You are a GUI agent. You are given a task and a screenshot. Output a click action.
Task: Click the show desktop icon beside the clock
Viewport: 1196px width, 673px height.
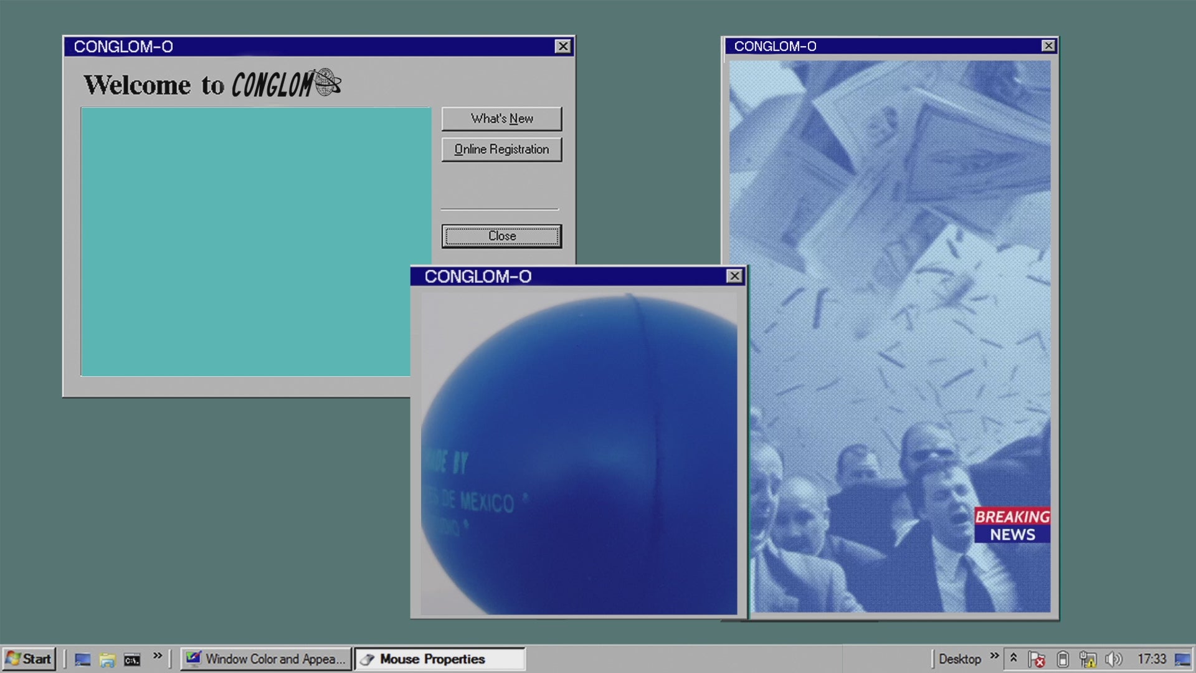(1182, 659)
